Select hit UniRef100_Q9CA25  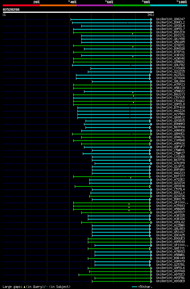pos(170,235)
